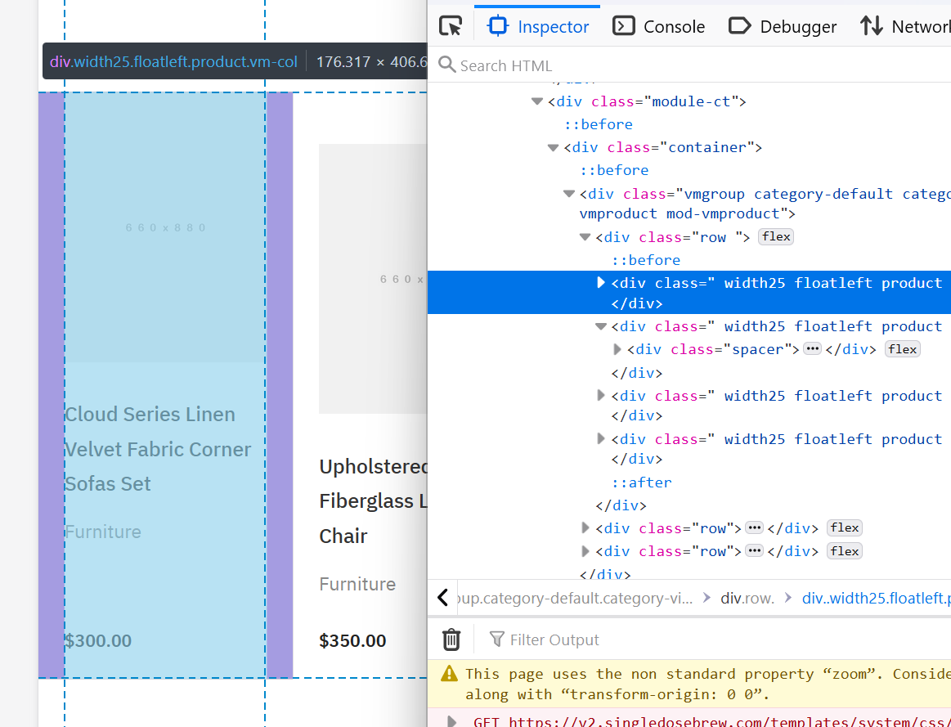
Task: Toggle flex badge on last row div
Action: pos(845,551)
